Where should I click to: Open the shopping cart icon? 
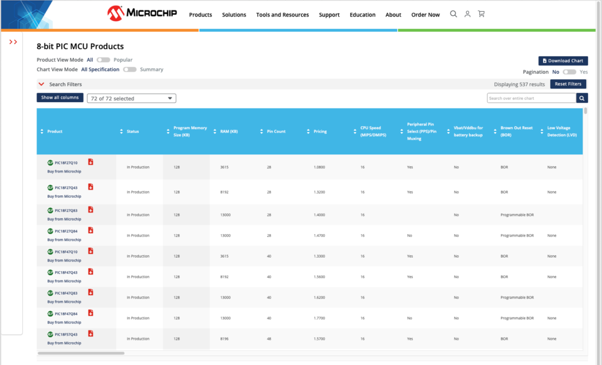click(481, 14)
